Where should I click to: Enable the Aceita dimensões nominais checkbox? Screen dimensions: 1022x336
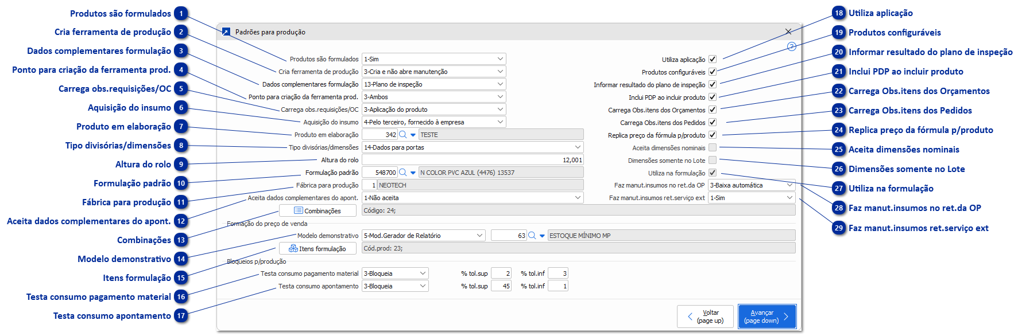[713, 148]
